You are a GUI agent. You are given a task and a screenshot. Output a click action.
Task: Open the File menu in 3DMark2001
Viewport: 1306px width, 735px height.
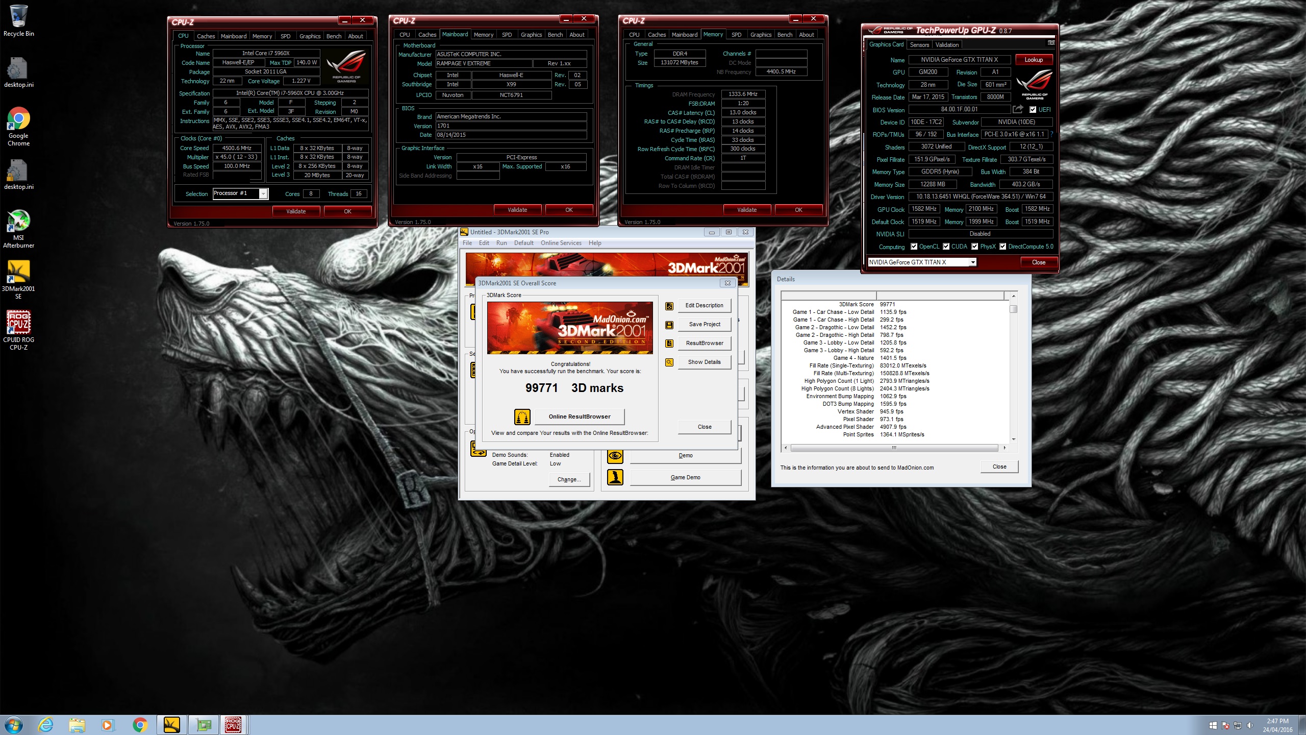[x=467, y=243]
